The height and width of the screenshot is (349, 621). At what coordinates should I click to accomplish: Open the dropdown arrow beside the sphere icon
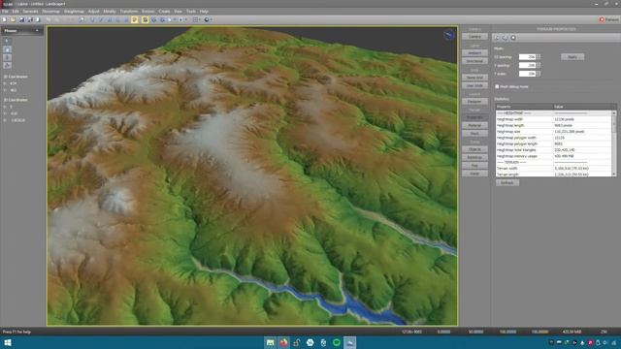coord(212,19)
